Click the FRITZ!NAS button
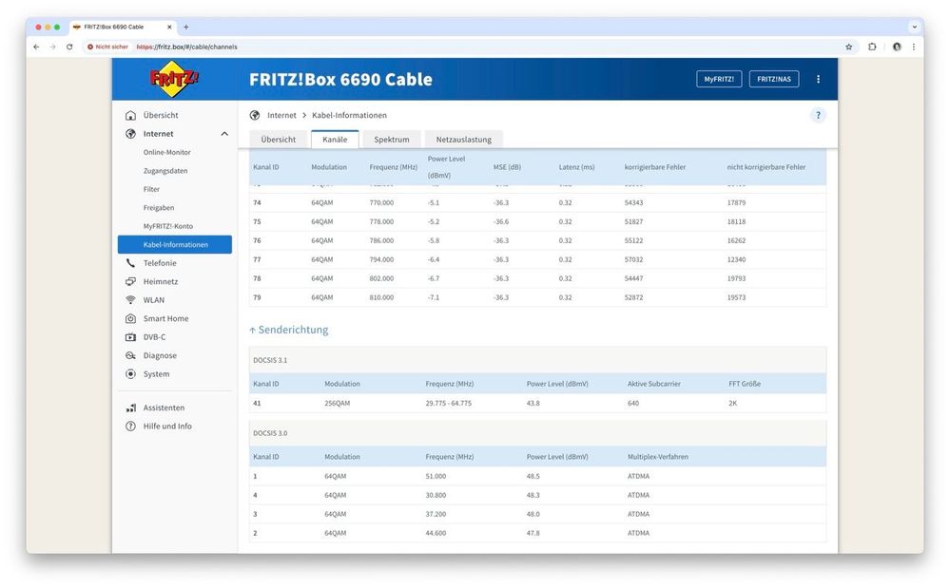950x588 pixels. click(774, 79)
